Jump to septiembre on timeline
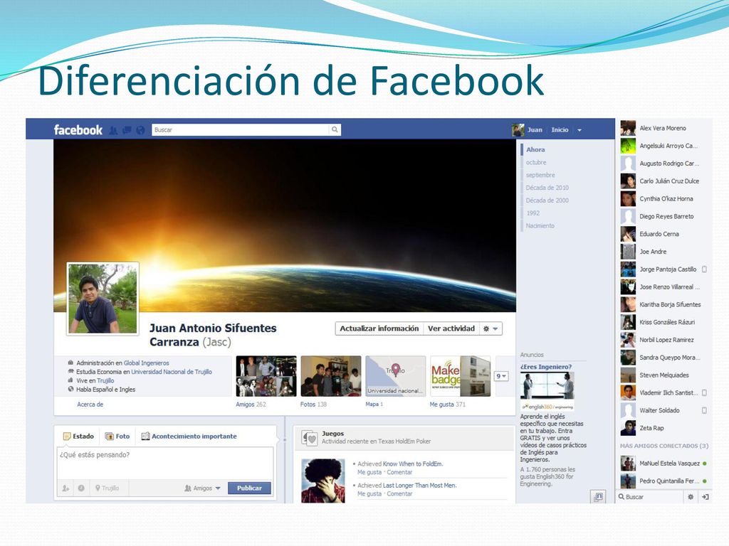729x546 pixels. pyautogui.click(x=540, y=175)
